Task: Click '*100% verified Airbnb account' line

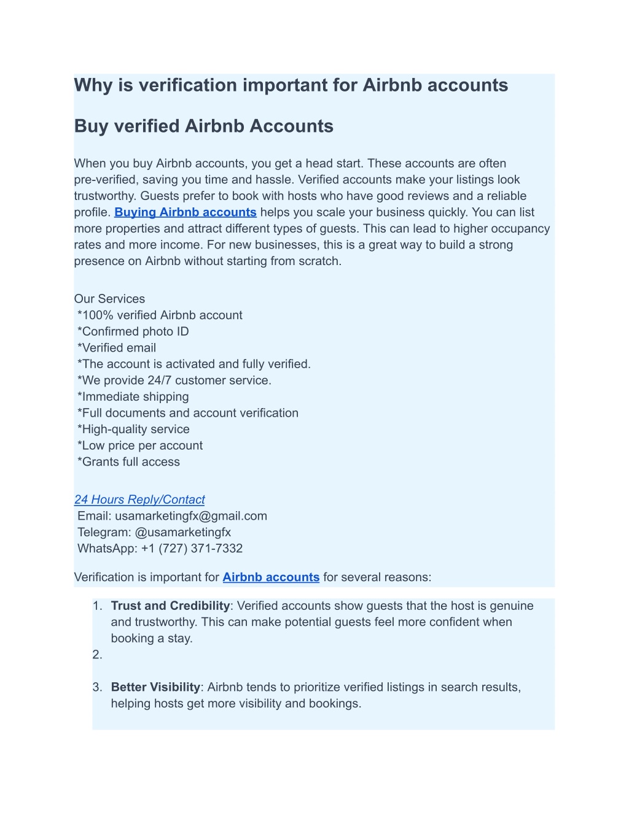Action: (x=160, y=315)
